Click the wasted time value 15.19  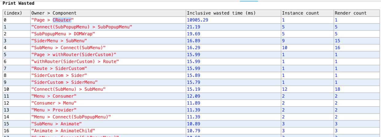[x=194, y=89]
